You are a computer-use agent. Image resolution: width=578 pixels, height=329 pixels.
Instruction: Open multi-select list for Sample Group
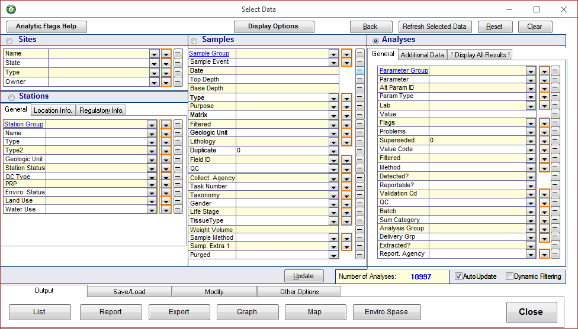tap(346, 54)
